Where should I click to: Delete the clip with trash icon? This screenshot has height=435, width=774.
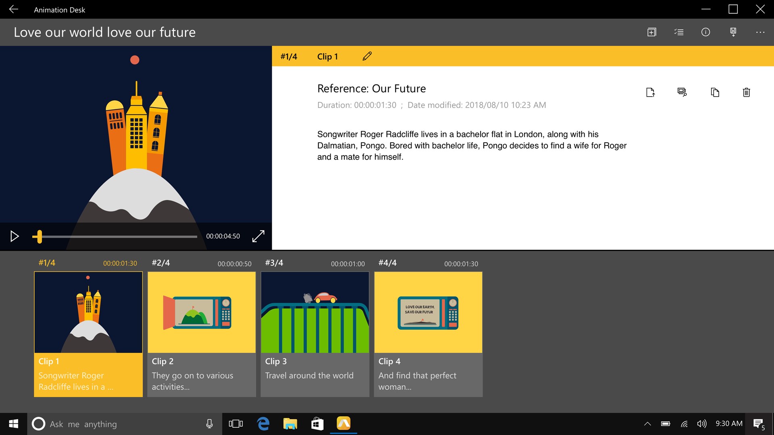pos(746,92)
